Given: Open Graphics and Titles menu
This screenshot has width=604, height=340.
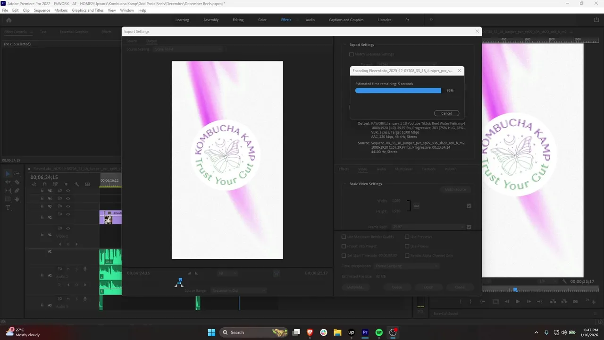Looking at the screenshot, I should click(88, 10).
